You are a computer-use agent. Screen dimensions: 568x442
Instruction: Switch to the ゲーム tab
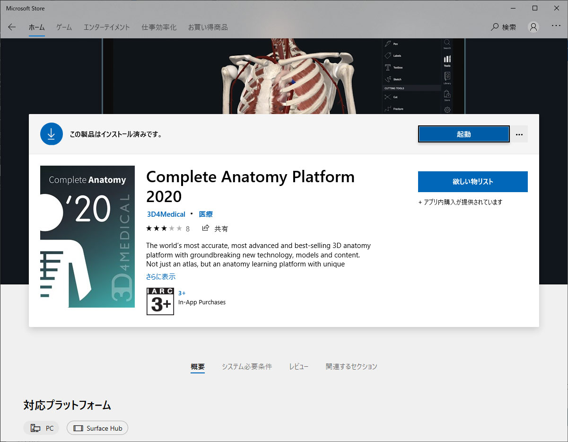click(x=64, y=27)
